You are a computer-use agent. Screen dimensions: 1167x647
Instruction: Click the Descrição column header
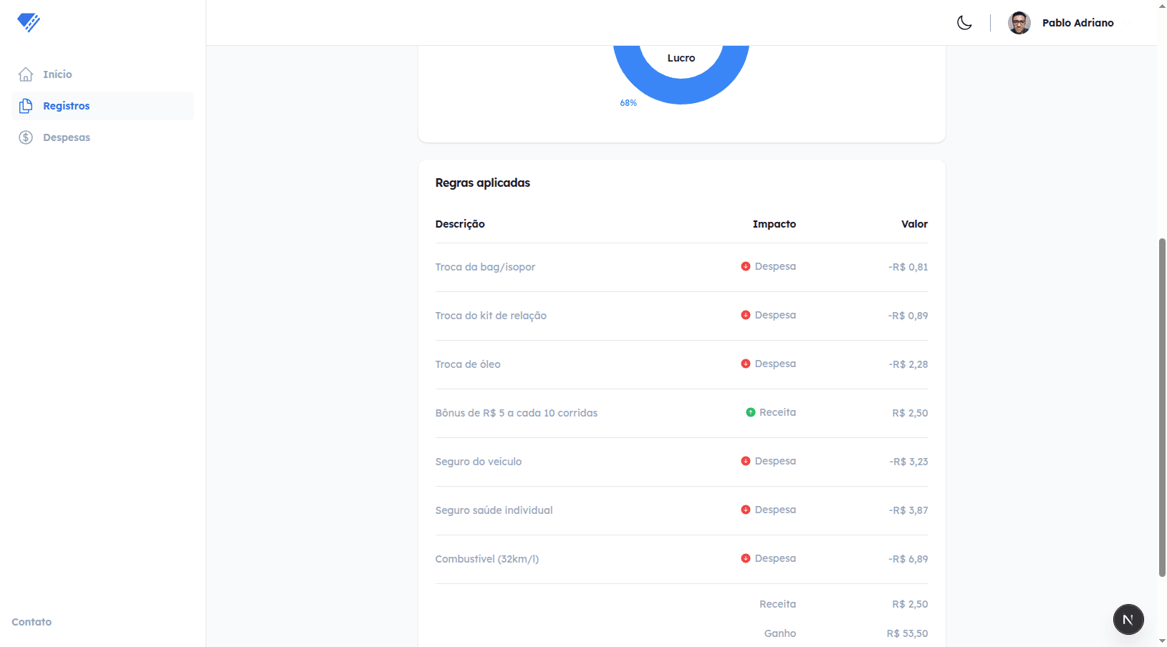coord(460,224)
